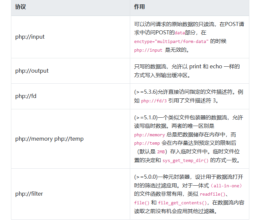Screen dimensions: 260x222
Task: Click the php://memory php://temp protocol cell
Action: pyautogui.click(x=49, y=139)
